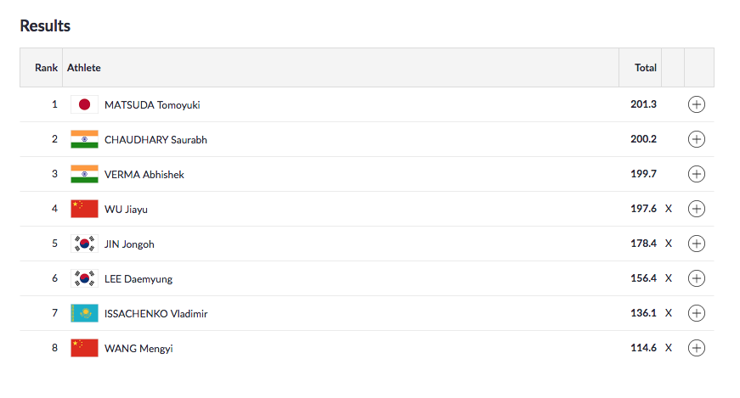Click South Korea flag beside JIN Jongoh
This screenshot has width=740, height=398.
[x=84, y=244]
